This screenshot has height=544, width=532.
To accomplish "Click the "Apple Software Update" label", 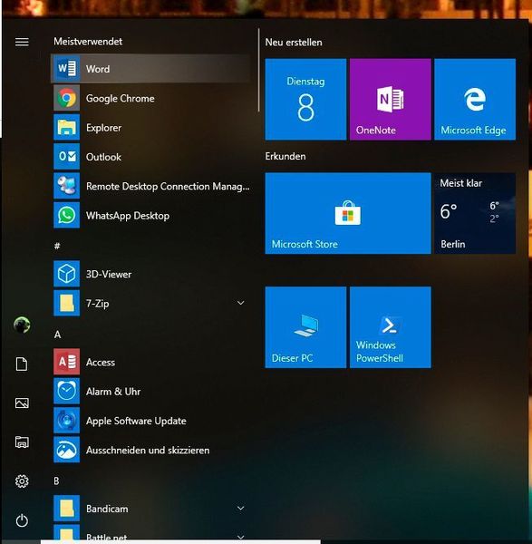I will pos(136,421).
